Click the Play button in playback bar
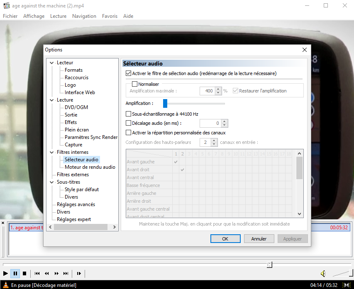The width and height of the screenshot is (354, 289). (5, 274)
